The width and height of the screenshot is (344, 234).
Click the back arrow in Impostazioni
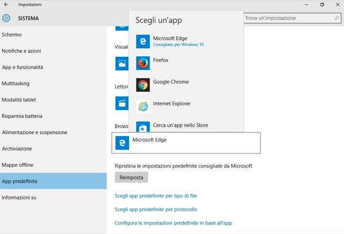6,5
